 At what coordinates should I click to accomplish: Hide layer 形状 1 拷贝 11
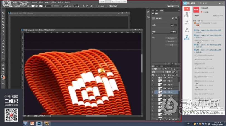[152, 88]
